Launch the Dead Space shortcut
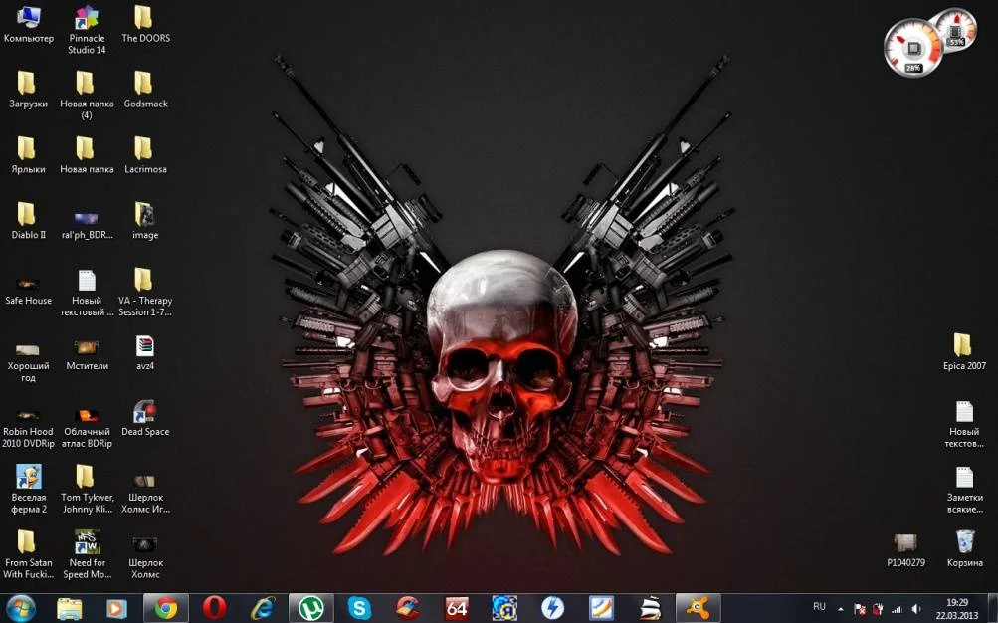Image resolution: width=998 pixels, height=623 pixels. [145, 419]
